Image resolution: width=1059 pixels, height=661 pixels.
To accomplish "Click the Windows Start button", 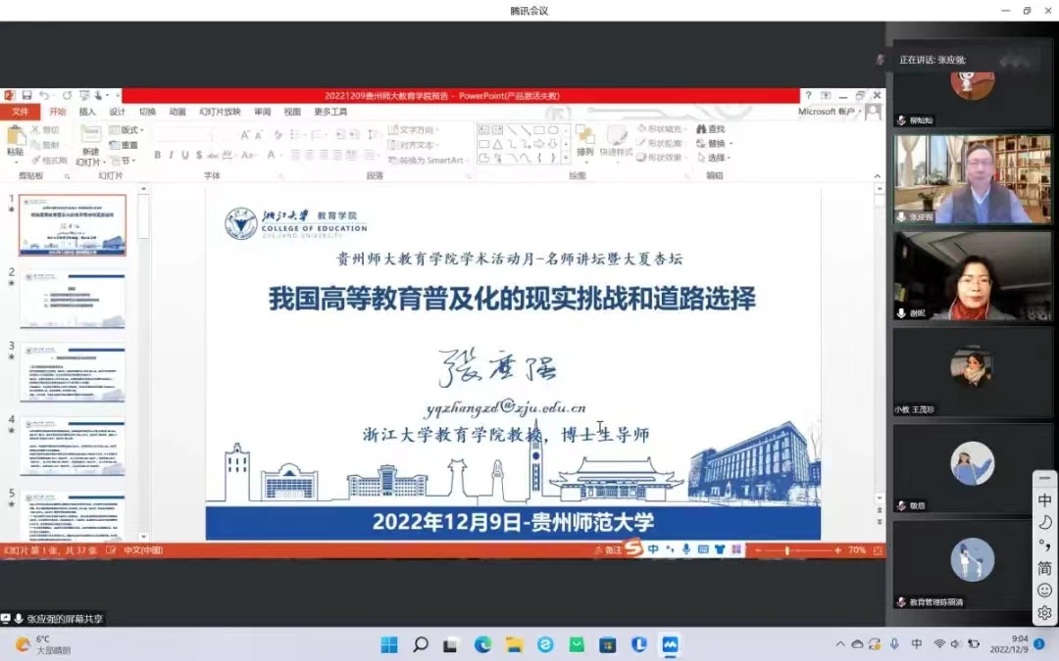I will tap(389, 644).
